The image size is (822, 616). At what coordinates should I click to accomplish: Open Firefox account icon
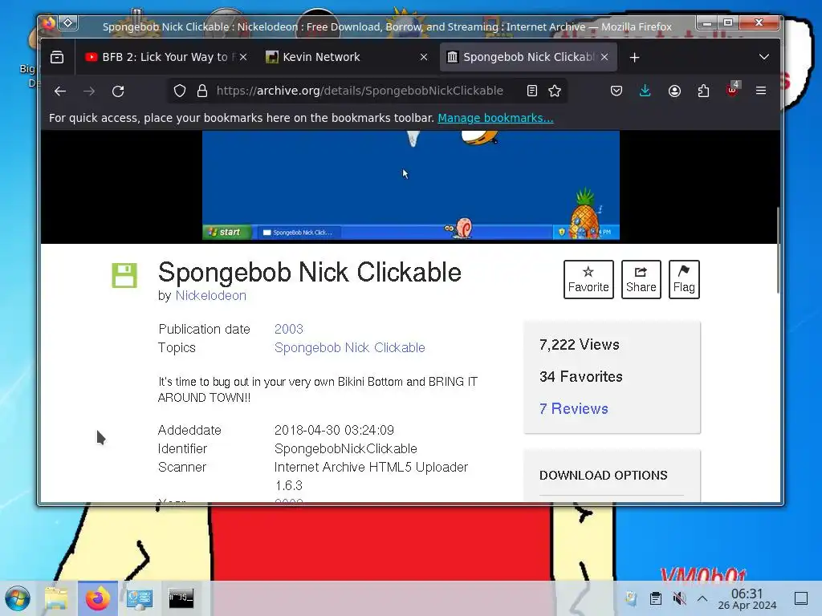674,91
